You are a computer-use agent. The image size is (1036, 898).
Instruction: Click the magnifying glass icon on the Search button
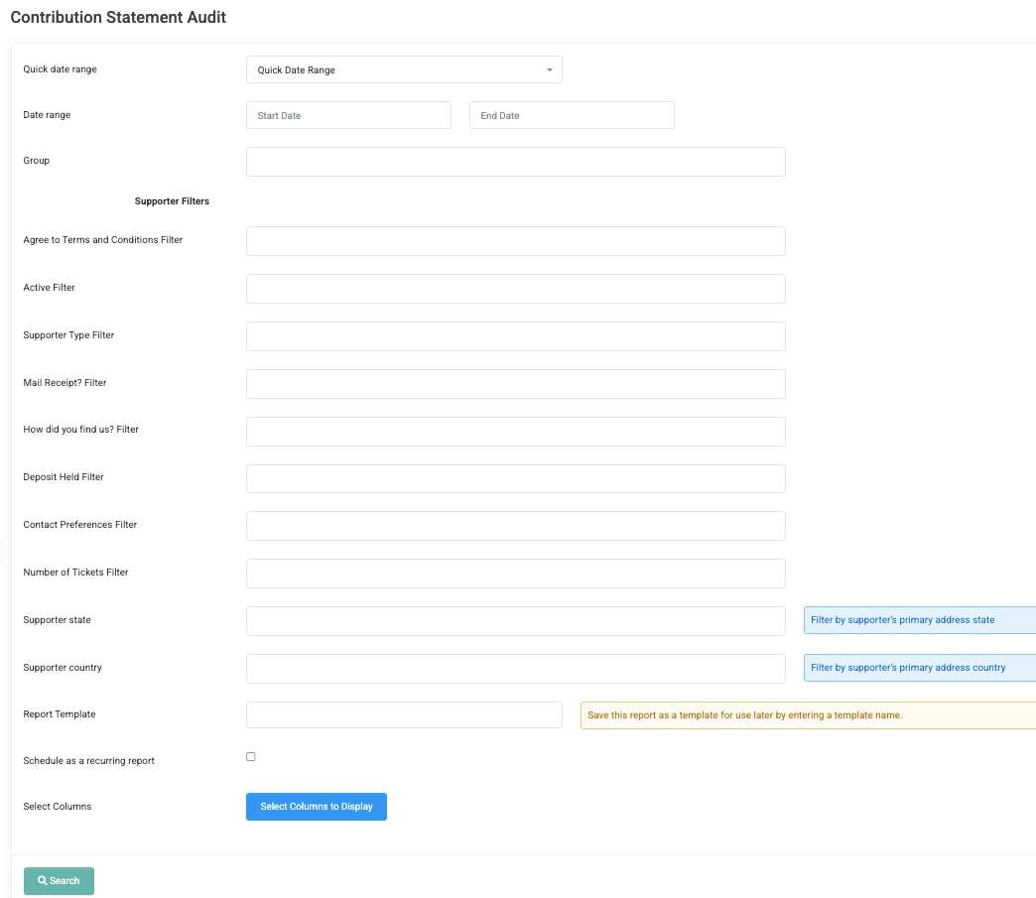(x=43, y=881)
